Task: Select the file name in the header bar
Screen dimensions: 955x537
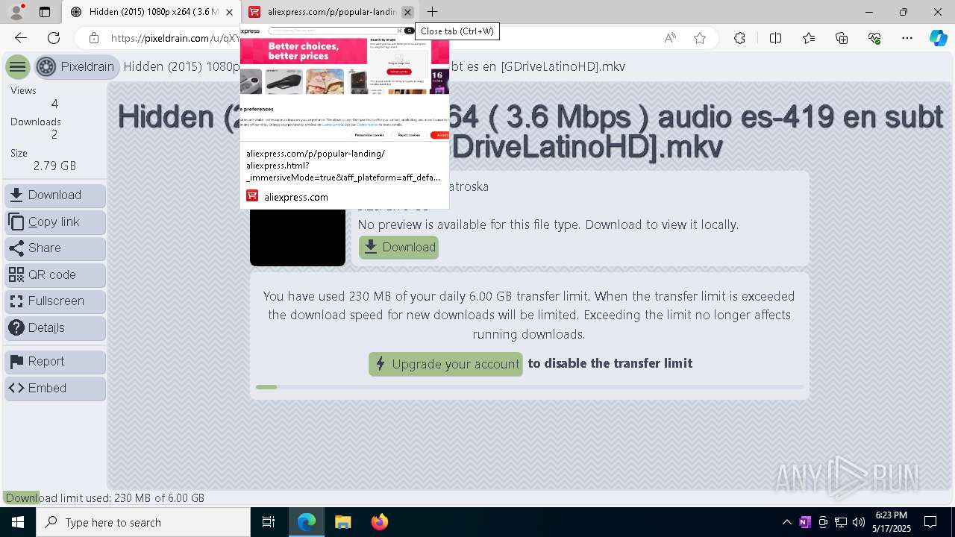Action: click(375, 66)
